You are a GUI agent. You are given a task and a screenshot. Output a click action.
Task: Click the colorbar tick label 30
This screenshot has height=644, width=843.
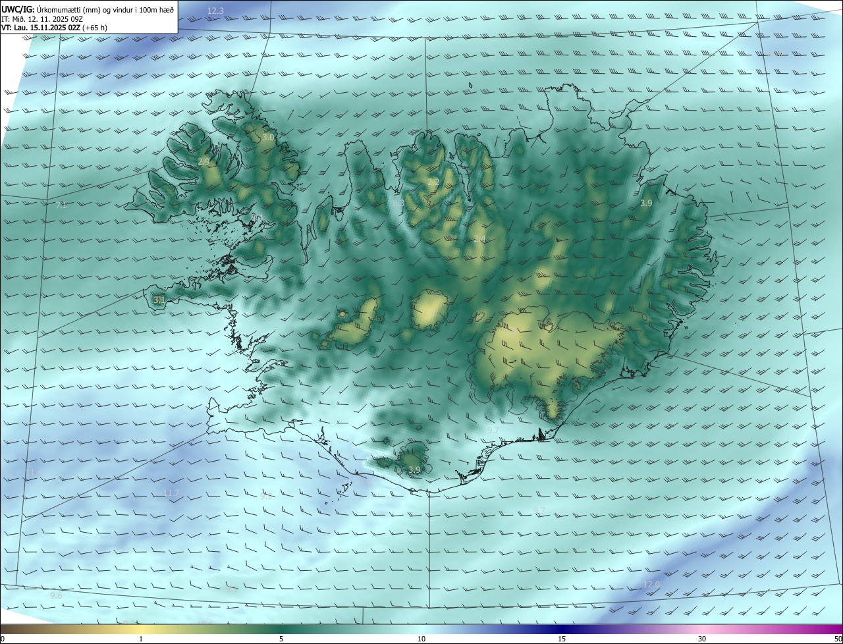click(x=702, y=639)
